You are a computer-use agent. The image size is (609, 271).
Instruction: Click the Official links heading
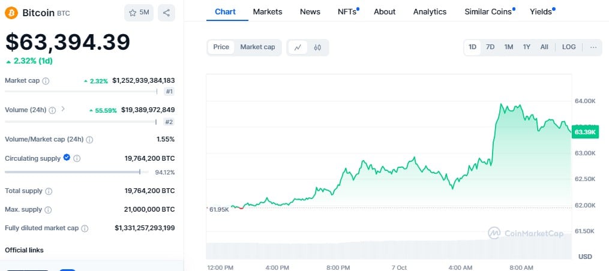24,250
